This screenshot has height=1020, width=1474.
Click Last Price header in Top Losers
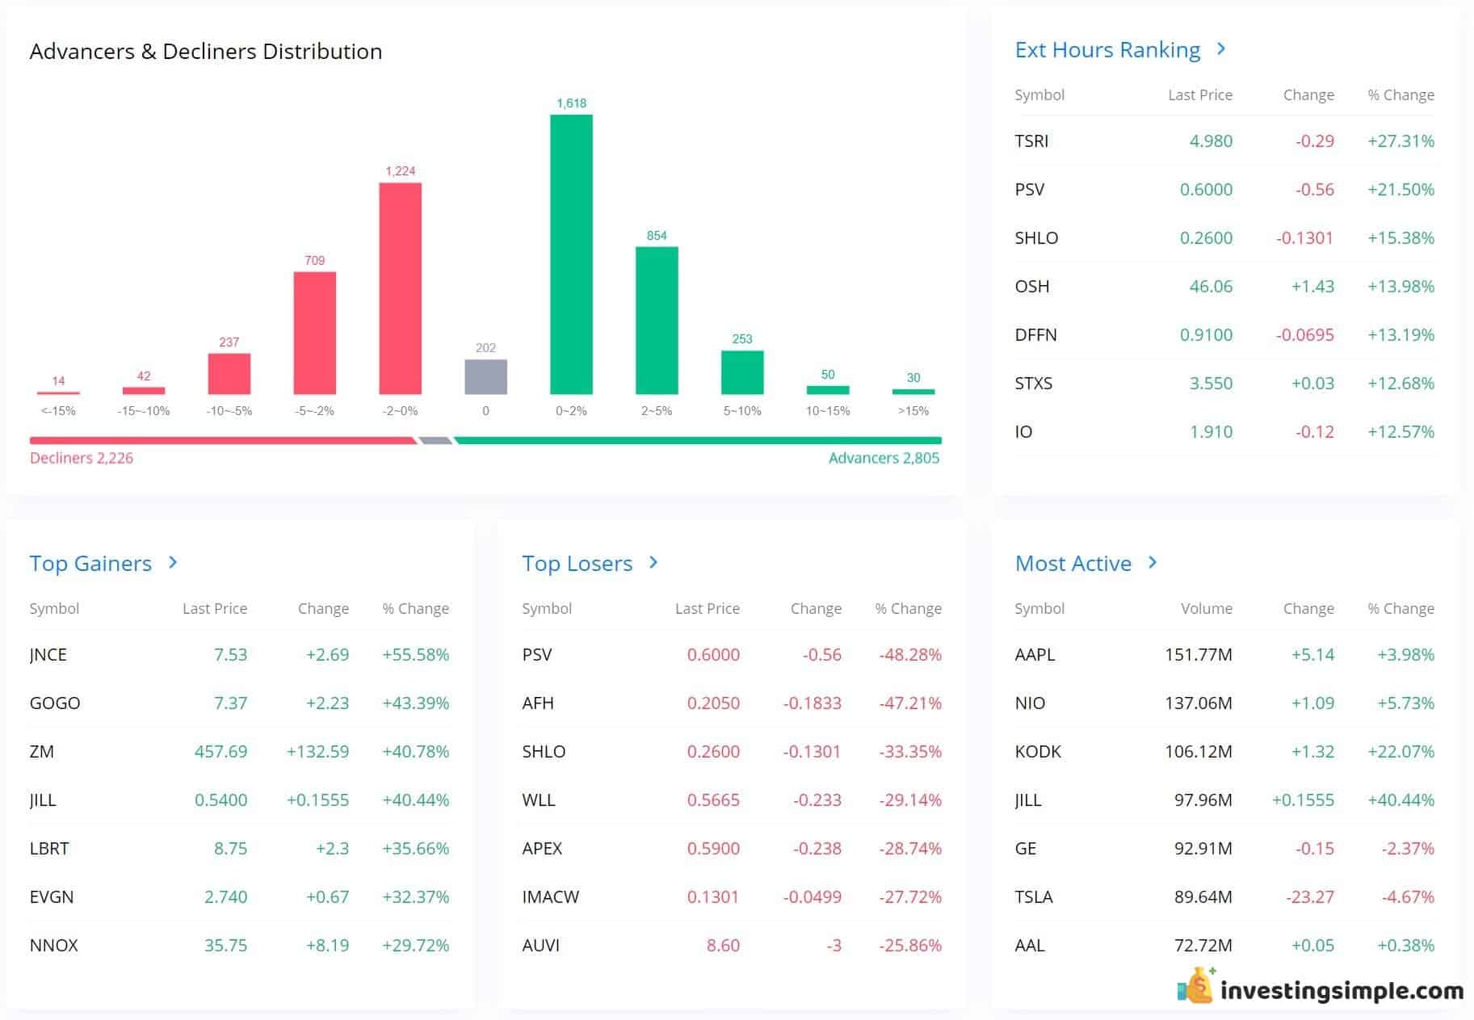[707, 608]
